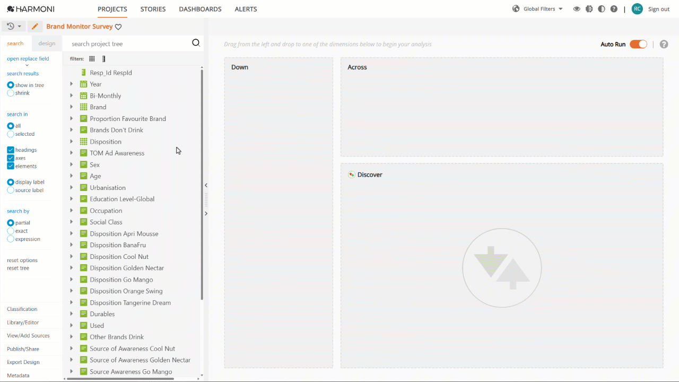679x382 pixels.
Task: Open the ALERTS tab
Action: (x=246, y=9)
